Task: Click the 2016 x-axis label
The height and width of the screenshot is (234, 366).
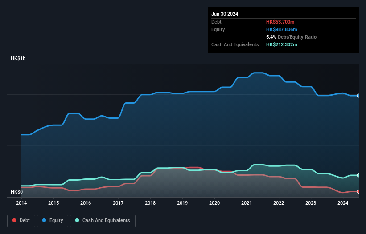Action: pos(86,203)
